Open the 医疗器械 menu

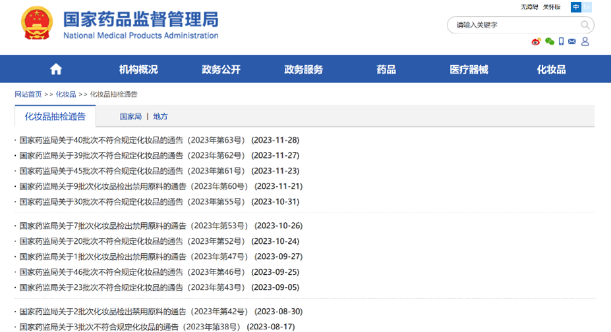469,69
